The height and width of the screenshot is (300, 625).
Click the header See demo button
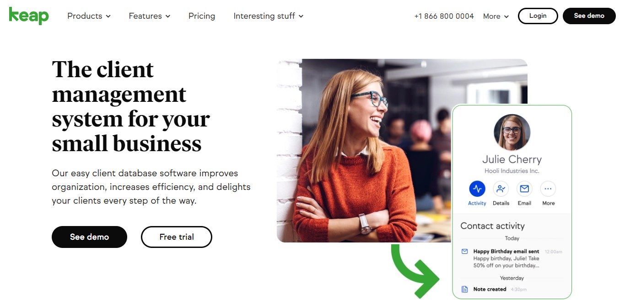pyautogui.click(x=589, y=16)
